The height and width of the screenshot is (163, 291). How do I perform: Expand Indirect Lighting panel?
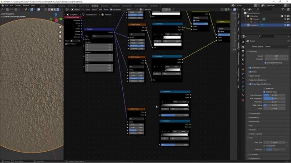256,134
